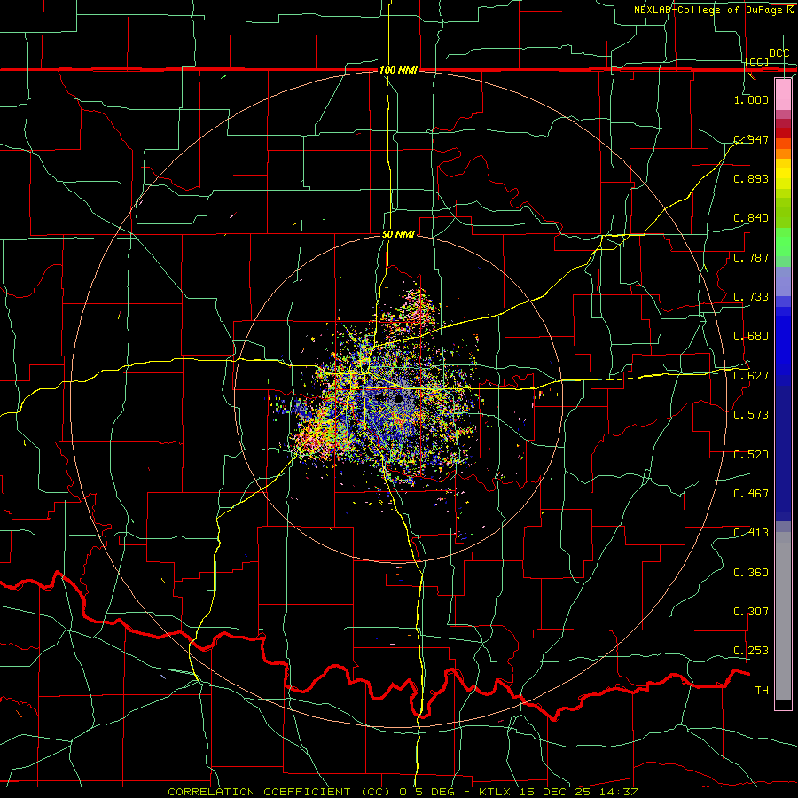Image resolution: width=798 pixels, height=798 pixels.
Task: Click the 0.360 scale value
Action: click(x=751, y=573)
